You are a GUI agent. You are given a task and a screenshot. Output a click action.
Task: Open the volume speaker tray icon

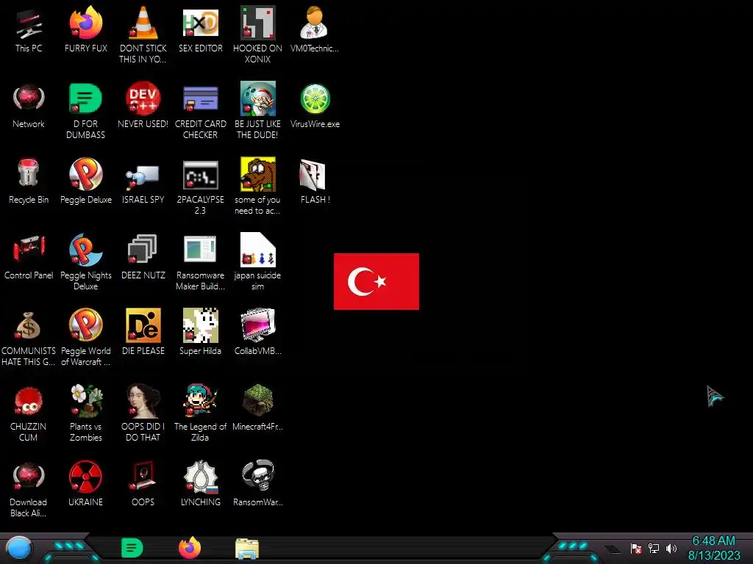pos(671,548)
